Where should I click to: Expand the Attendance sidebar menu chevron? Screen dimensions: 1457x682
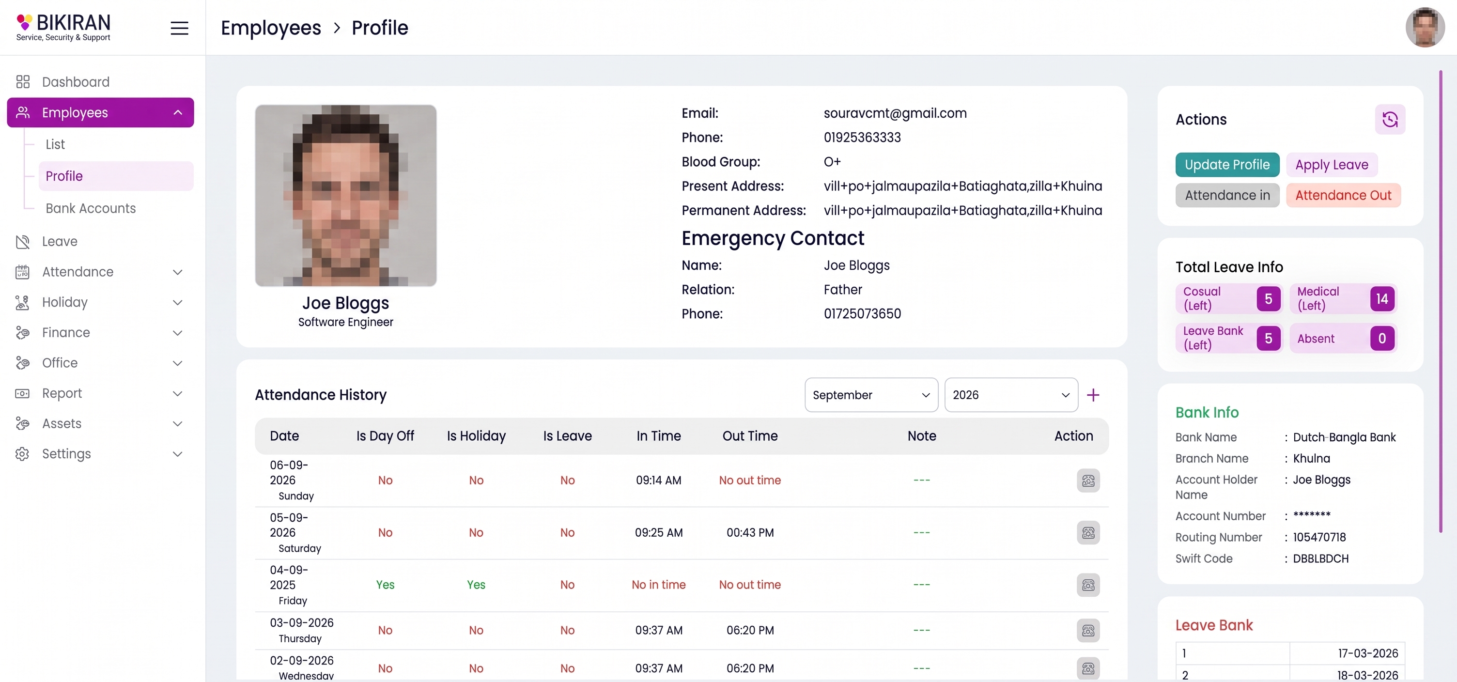178,272
